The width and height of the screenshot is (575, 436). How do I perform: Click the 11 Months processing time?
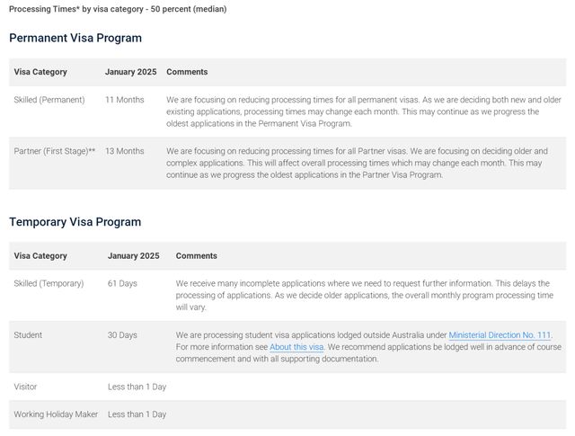pyautogui.click(x=124, y=100)
